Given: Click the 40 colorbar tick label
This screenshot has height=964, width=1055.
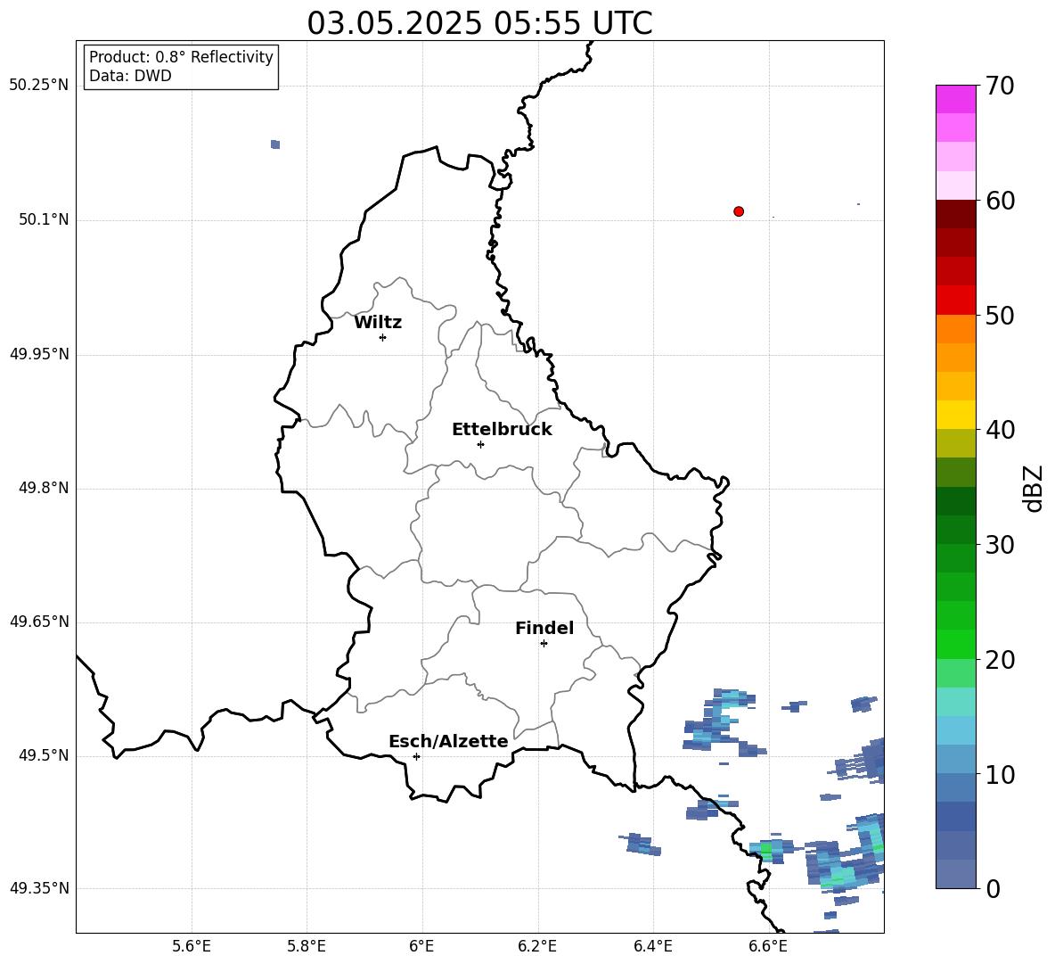Looking at the screenshot, I should coord(1000,430).
